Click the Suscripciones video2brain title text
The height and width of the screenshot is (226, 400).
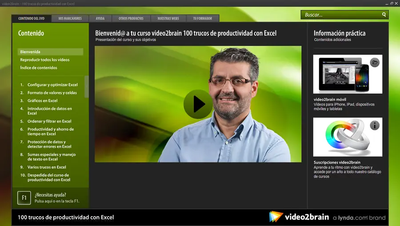(x=337, y=162)
